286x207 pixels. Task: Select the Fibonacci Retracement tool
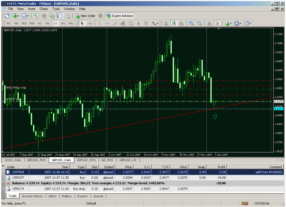point(130,23)
